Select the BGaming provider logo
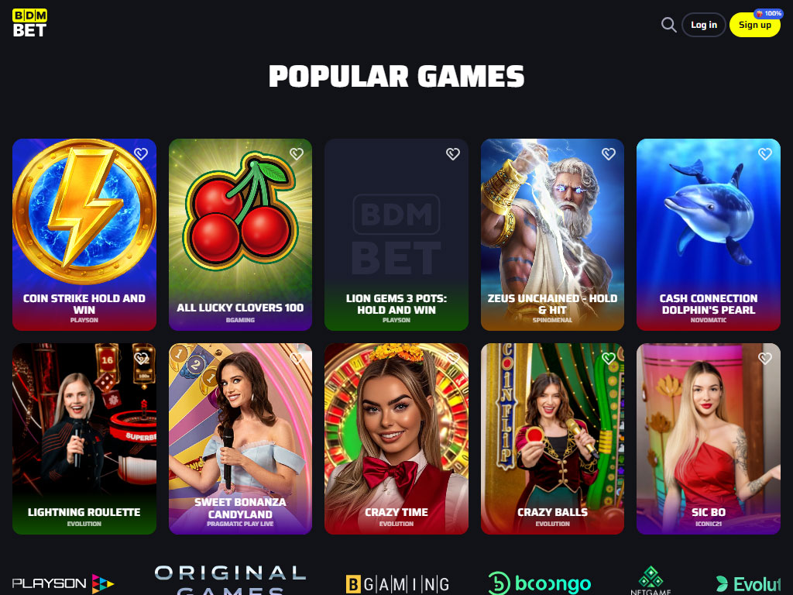The image size is (793, 595). (x=397, y=584)
